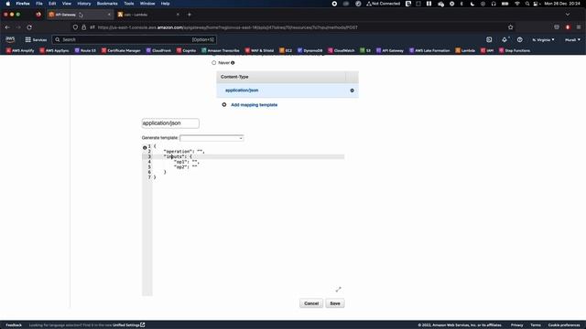Open the Unified Settings link
This screenshot has height=329, width=586.
click(128, 325)
